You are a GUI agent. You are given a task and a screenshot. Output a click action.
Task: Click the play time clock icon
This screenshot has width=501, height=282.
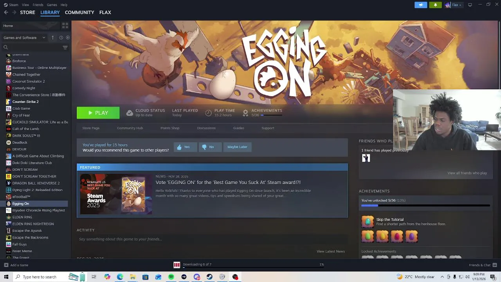(x=208, y=113)
